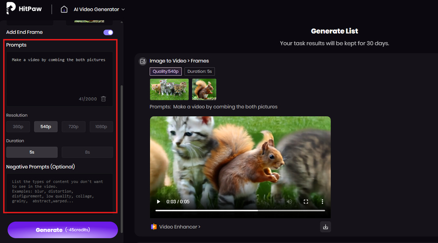Click the left panel scrollbar

pos(122,159)
